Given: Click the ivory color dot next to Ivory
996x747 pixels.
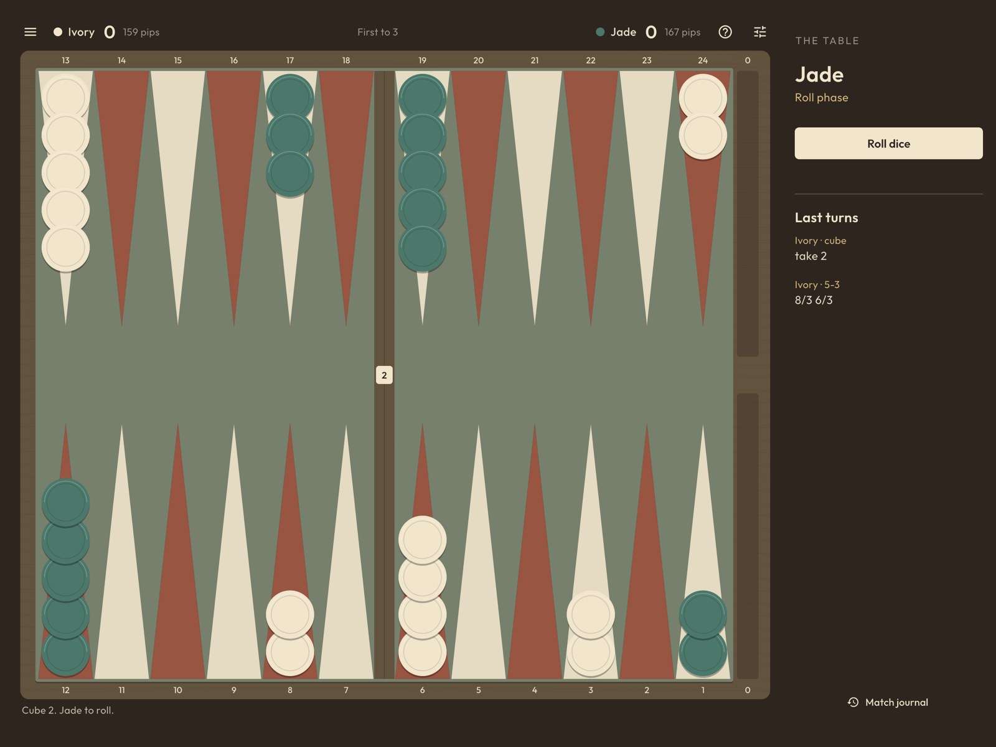Looking at the screenshot, I should 58,32.
